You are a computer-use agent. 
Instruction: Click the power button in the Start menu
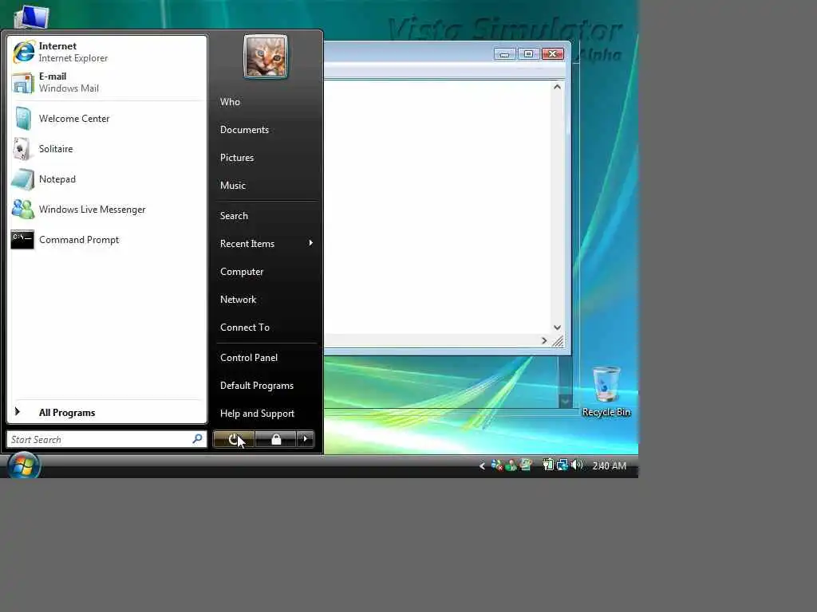(x=234, y=439)
